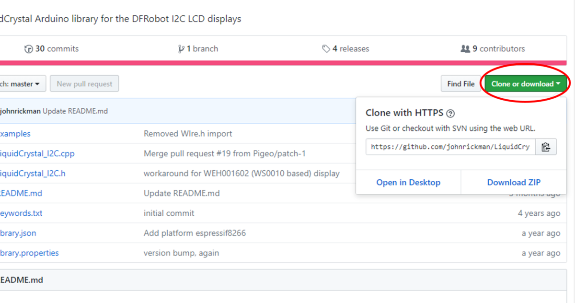Click the releases tag icon
Screen dimensions: 575x303
click(x=326, y=49)
